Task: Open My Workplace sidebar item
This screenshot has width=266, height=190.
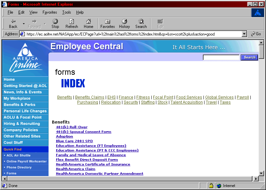Action: point(25,98)
